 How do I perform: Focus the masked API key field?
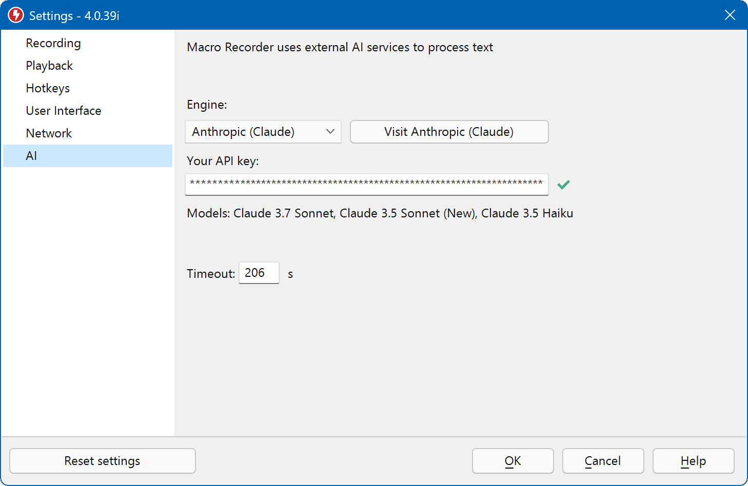tap(366, 185)
